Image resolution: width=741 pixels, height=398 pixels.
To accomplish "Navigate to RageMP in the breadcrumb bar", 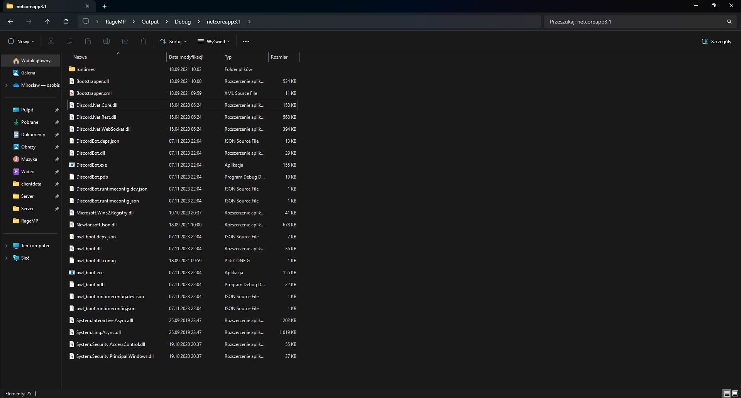I will click(115, 22).
